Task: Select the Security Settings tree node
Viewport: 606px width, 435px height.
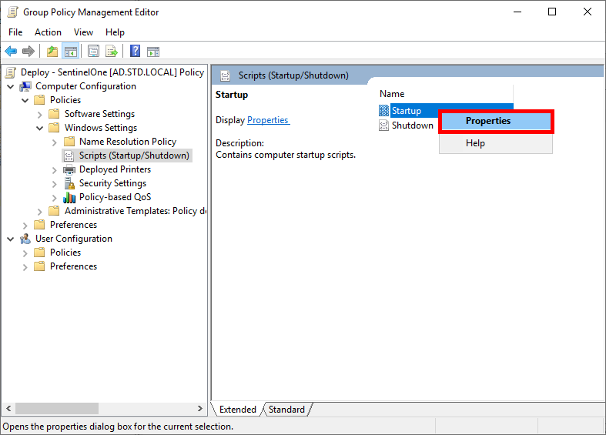Action: click(112, 183)
